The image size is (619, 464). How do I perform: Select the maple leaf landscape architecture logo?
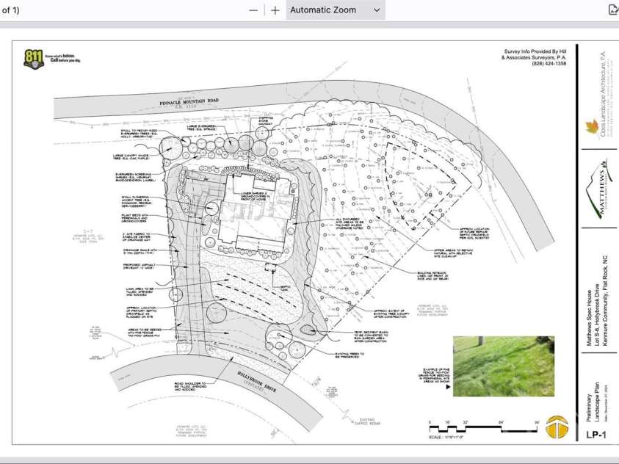point(590,126)
